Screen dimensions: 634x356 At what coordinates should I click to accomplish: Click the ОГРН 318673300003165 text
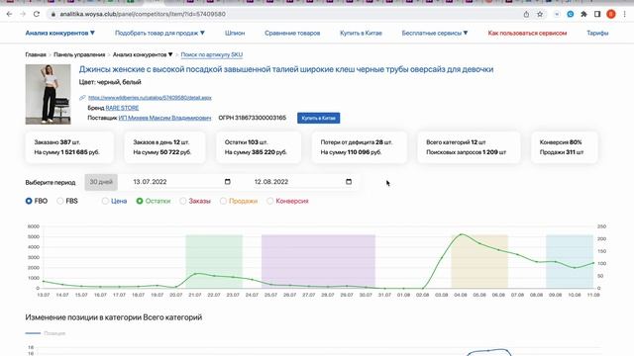click(x=253, y=118)
